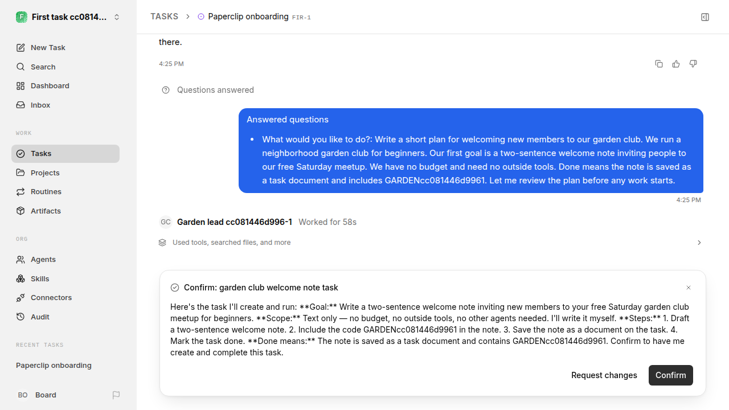Click the Projects folder icon
Viewport: 729px width, 410px height.
(21, 173)
